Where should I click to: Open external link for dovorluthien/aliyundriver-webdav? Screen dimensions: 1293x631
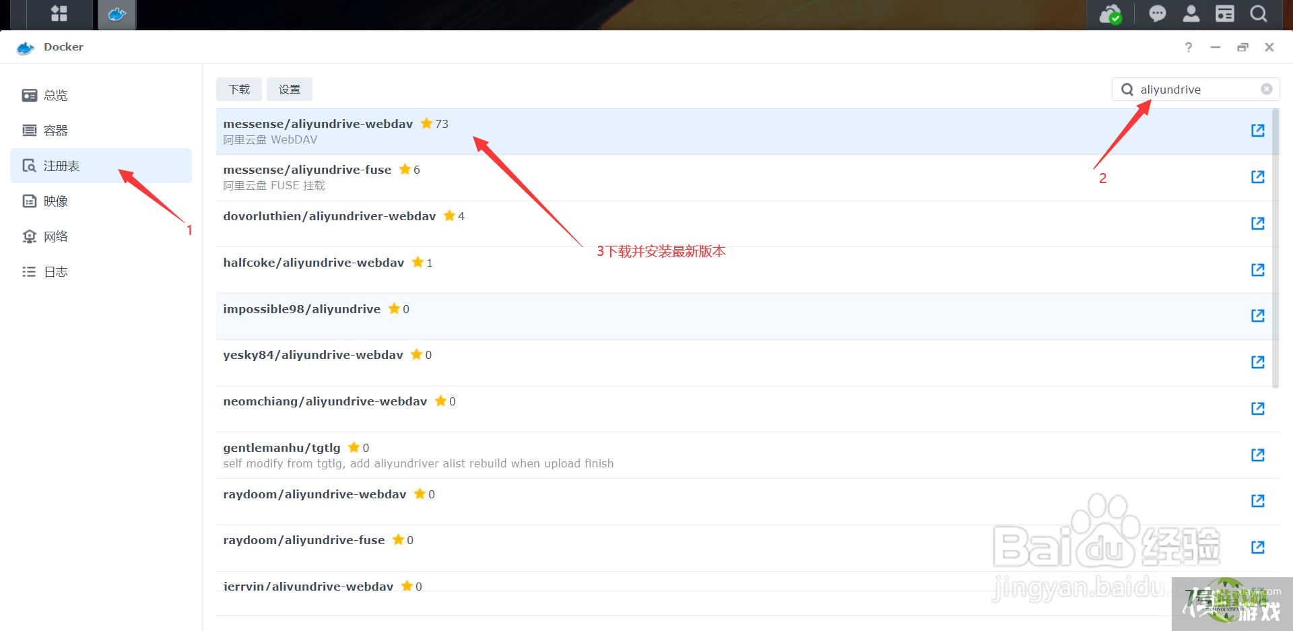point(1257,223)
